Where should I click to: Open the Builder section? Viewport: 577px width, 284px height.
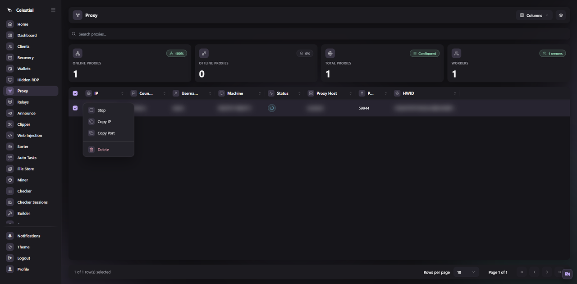pyautogui.click(x=31, y=213)
